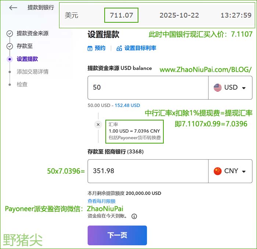Select the 设置提款 step in sidebar
The width and height of the screenshot is (257, 249).
click(27, 59)
